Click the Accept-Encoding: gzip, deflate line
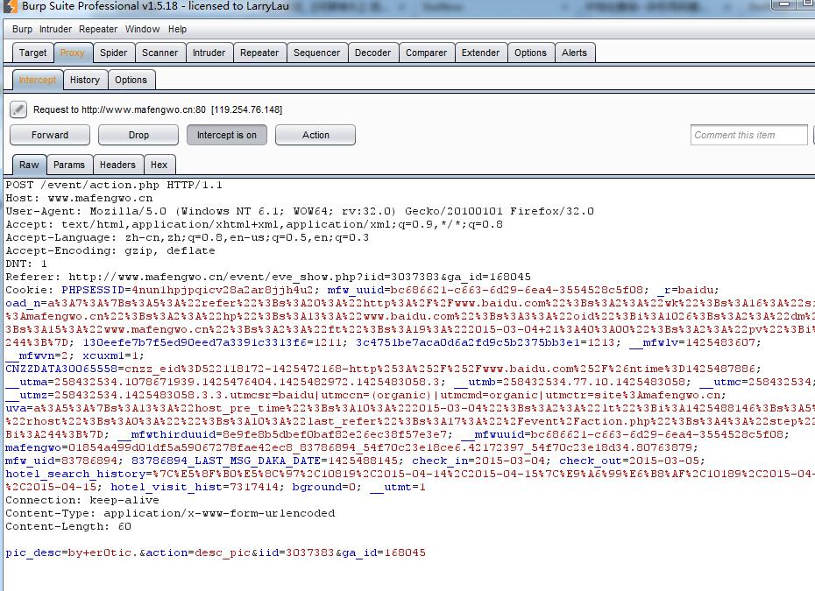The image size is (815, 591). point(110,250)
